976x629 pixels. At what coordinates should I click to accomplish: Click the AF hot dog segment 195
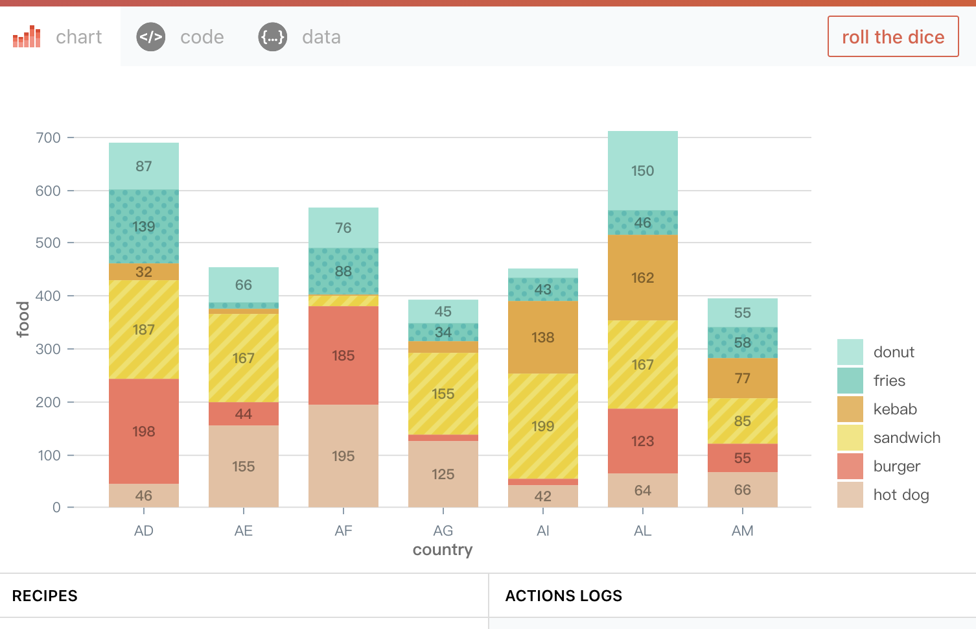point(343,456)
